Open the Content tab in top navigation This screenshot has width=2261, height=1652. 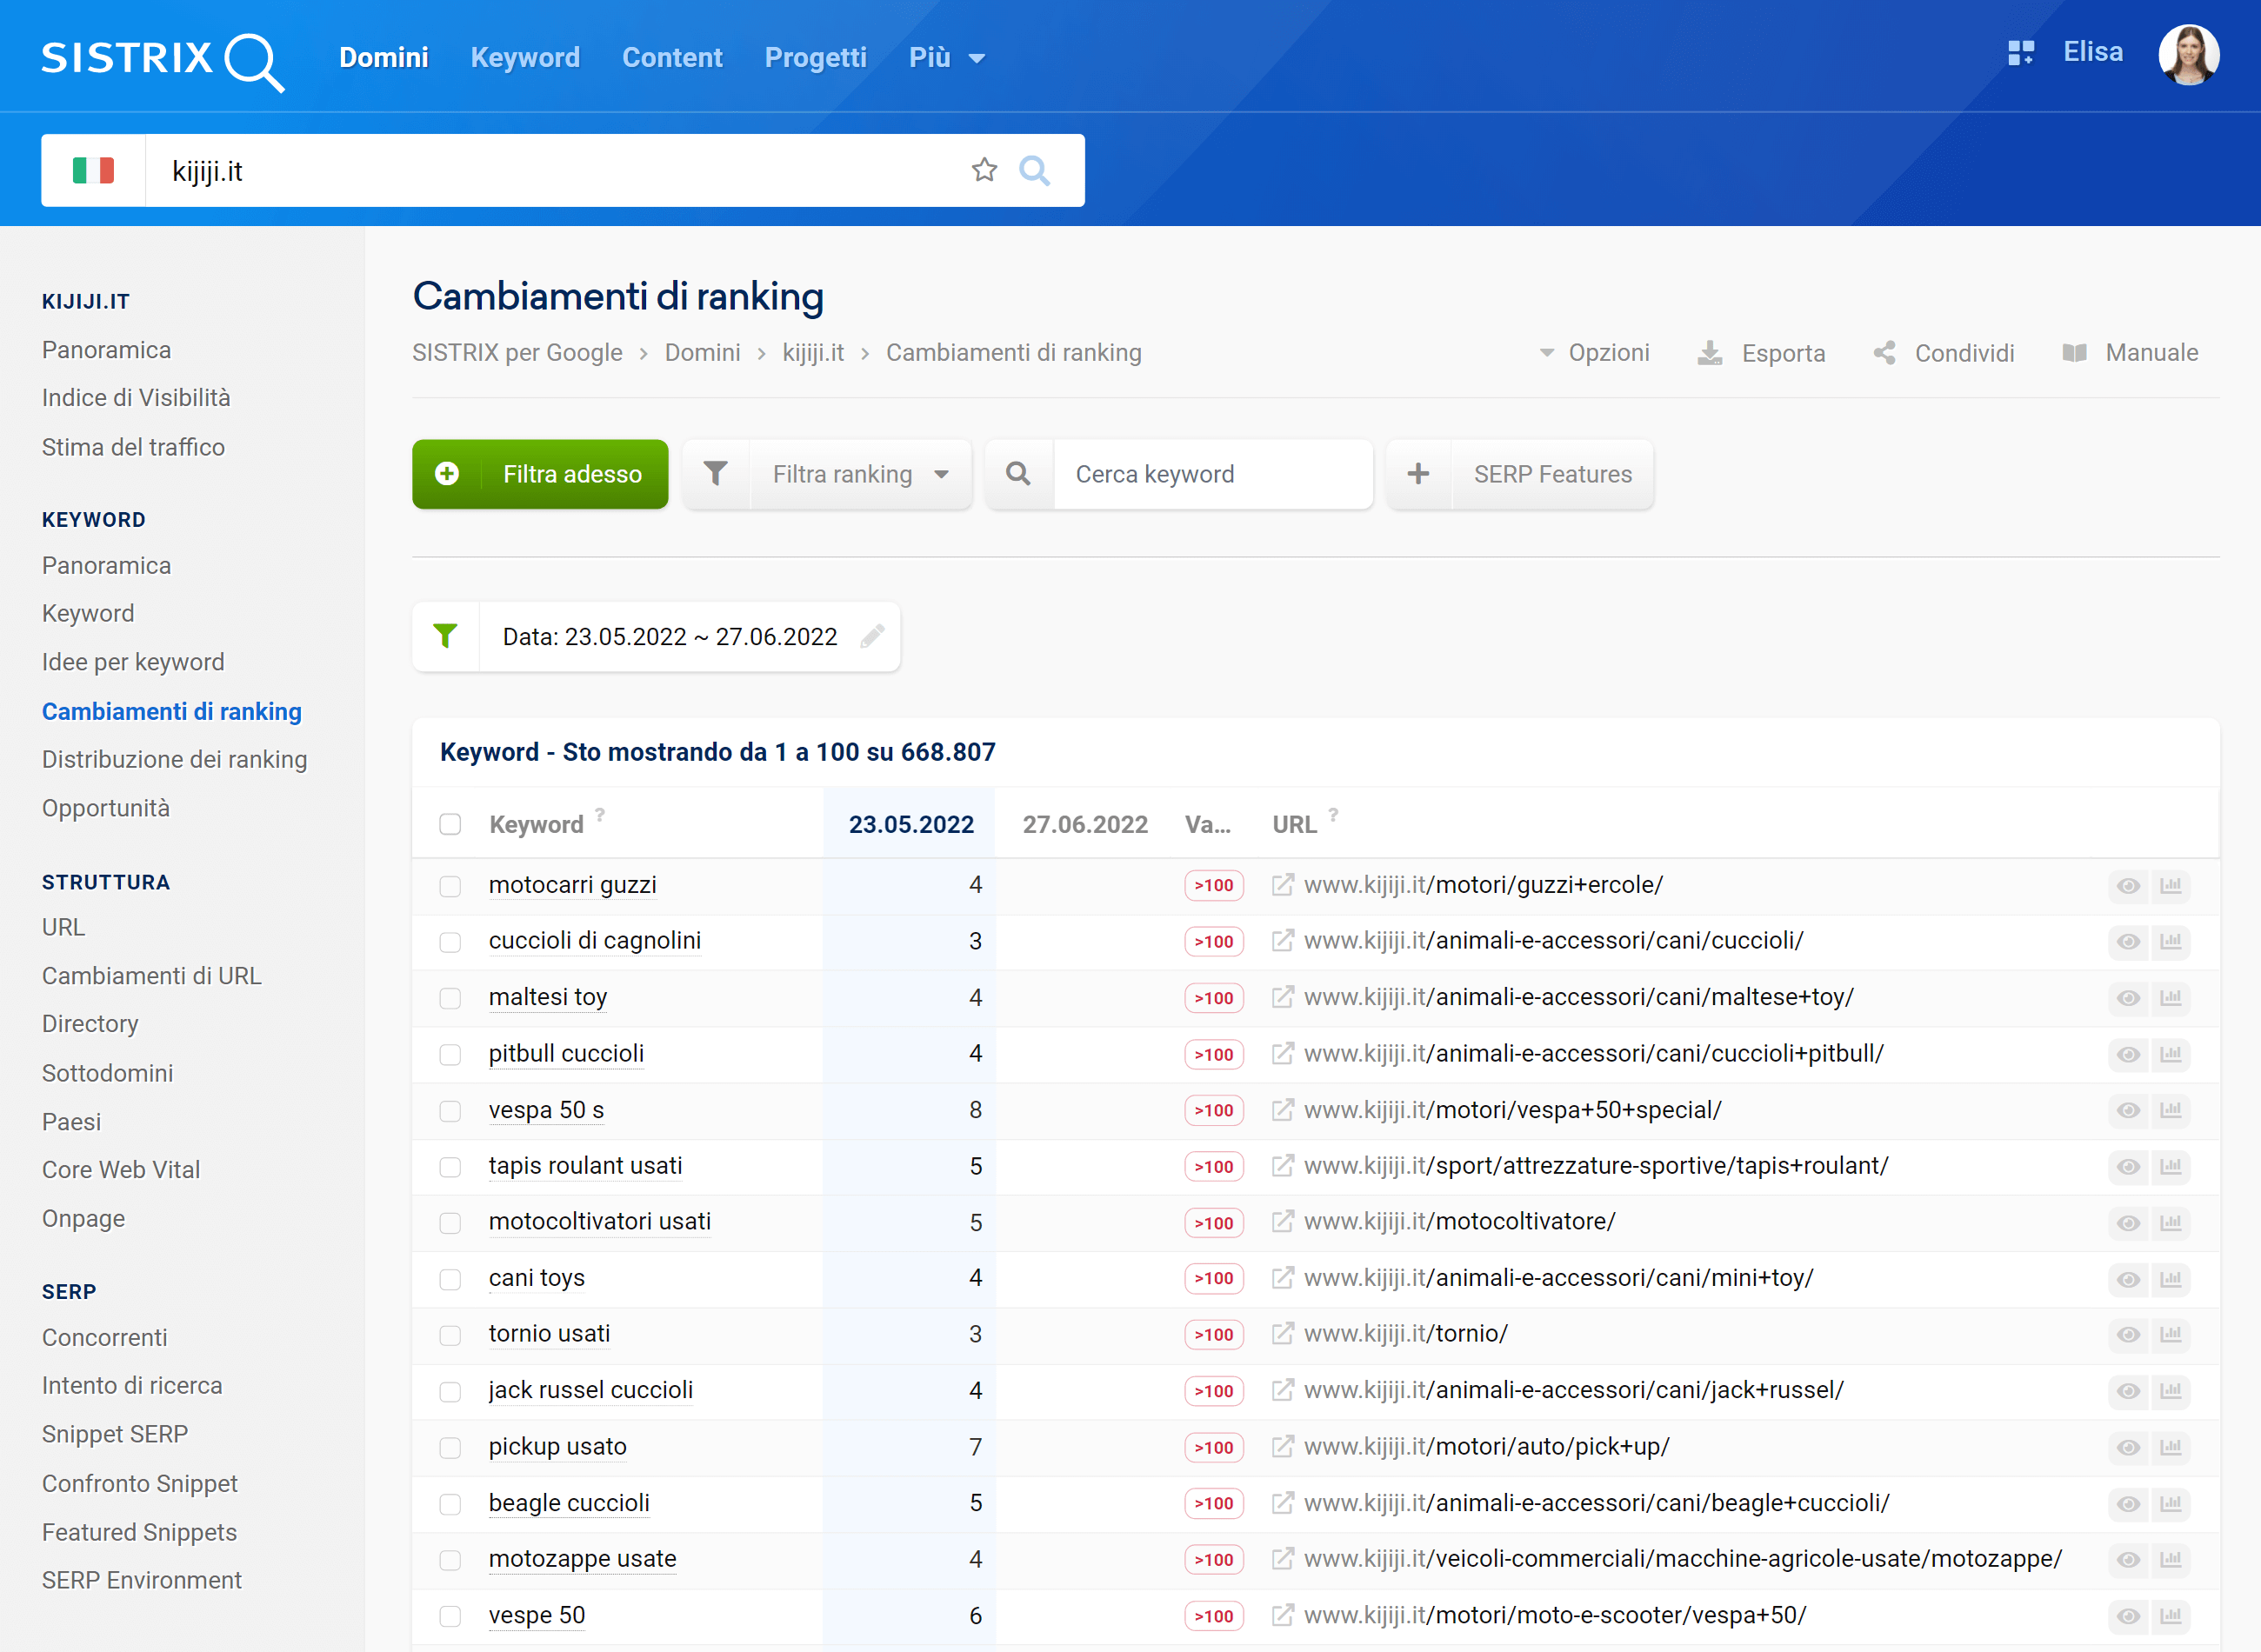672,58
